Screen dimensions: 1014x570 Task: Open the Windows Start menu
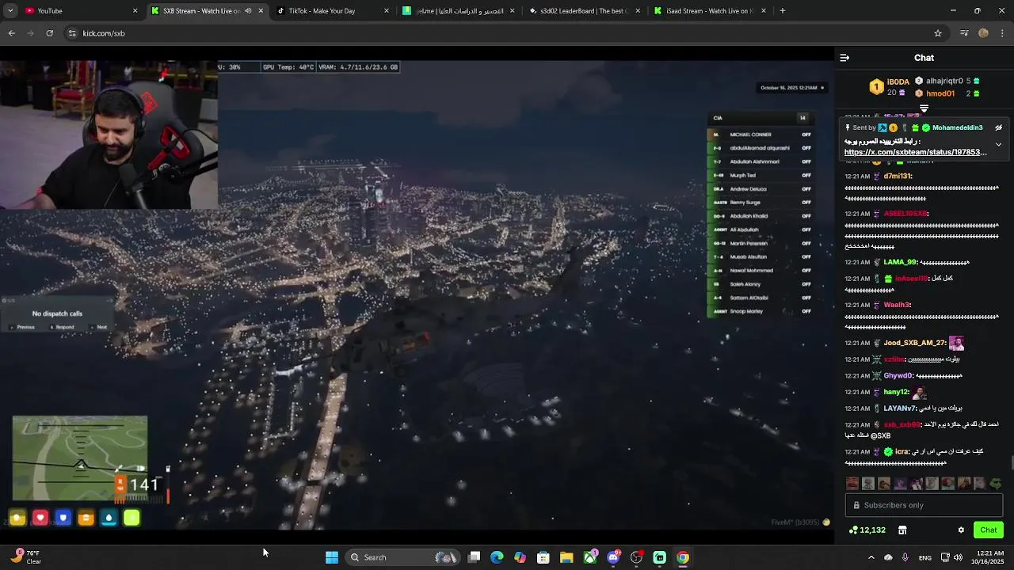332,557
